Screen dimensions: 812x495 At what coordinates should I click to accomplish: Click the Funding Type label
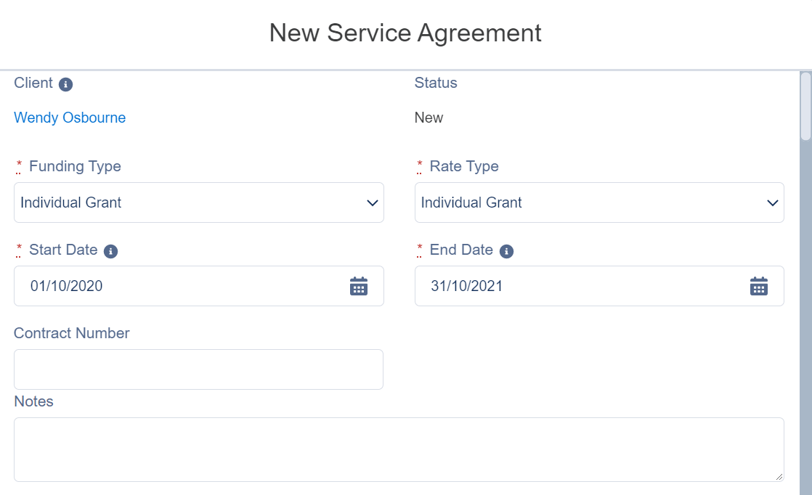[75, 166]
